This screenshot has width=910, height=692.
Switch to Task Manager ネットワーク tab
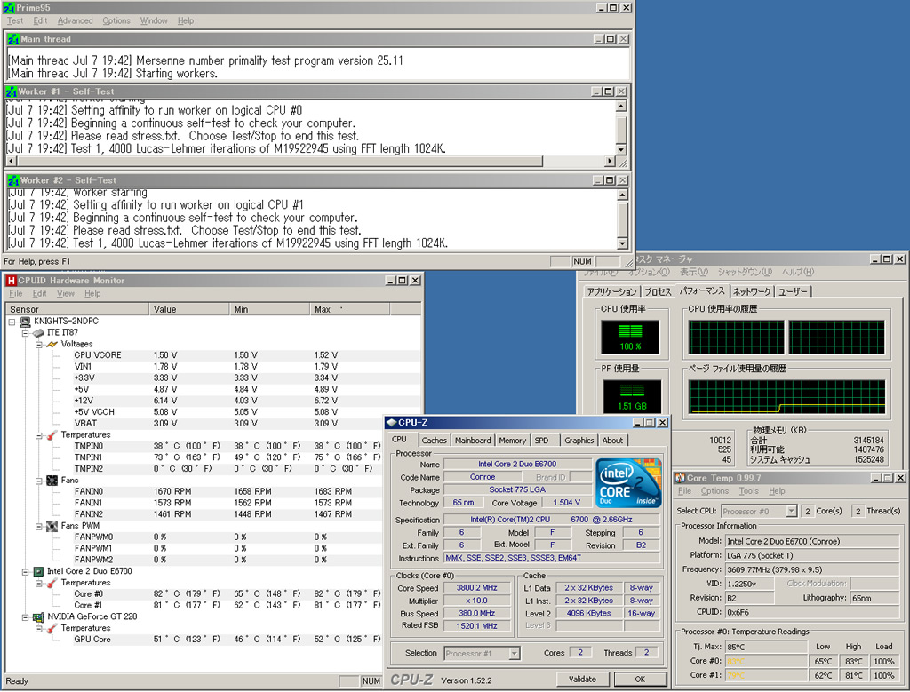(752, 291)
